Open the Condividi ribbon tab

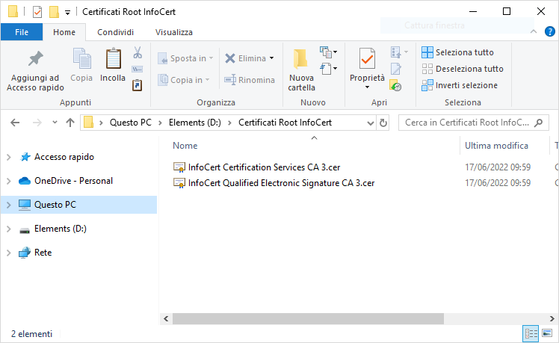click(x=116, y=32)
